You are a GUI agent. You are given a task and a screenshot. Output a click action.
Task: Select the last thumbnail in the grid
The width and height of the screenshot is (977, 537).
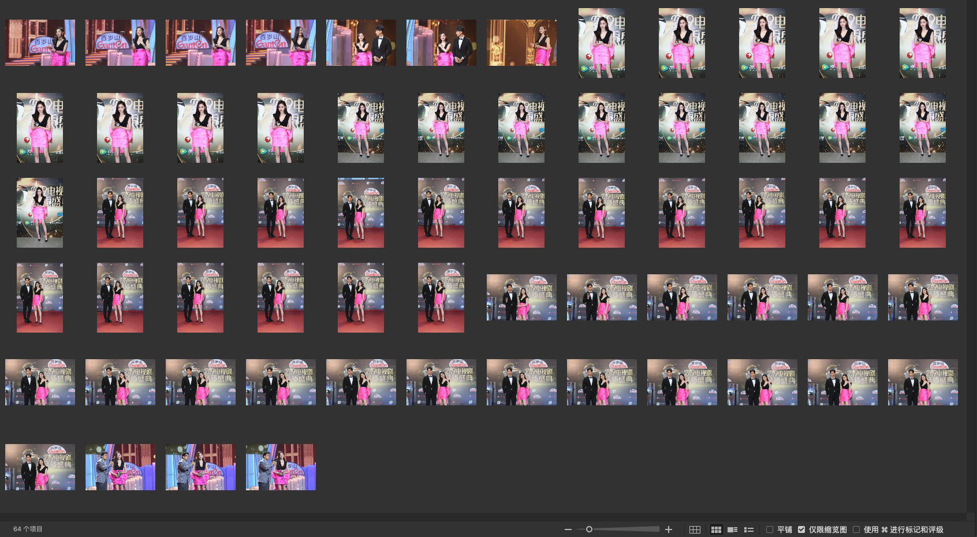(281, 467)
